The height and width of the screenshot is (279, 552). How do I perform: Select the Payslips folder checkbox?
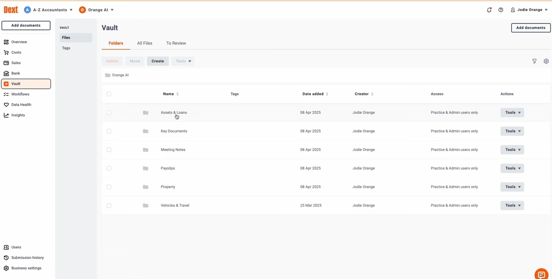pos(109,168)
